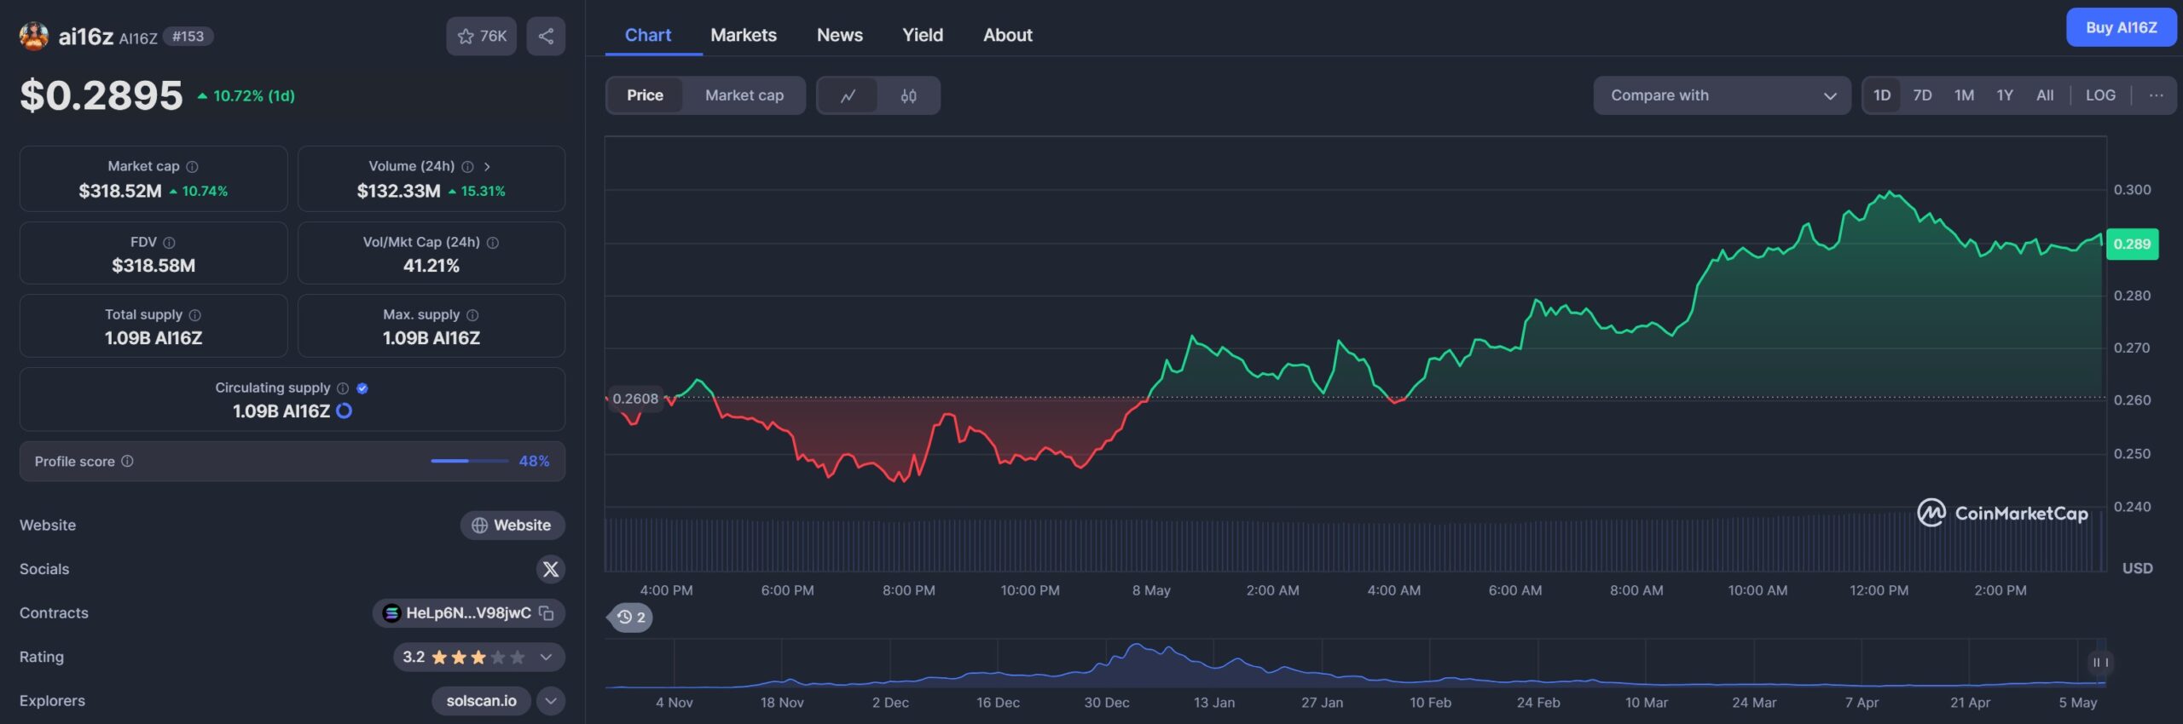Toggle LOG scale on chart
Viewport: 2183px width, 724px height.
(2100, 95)
